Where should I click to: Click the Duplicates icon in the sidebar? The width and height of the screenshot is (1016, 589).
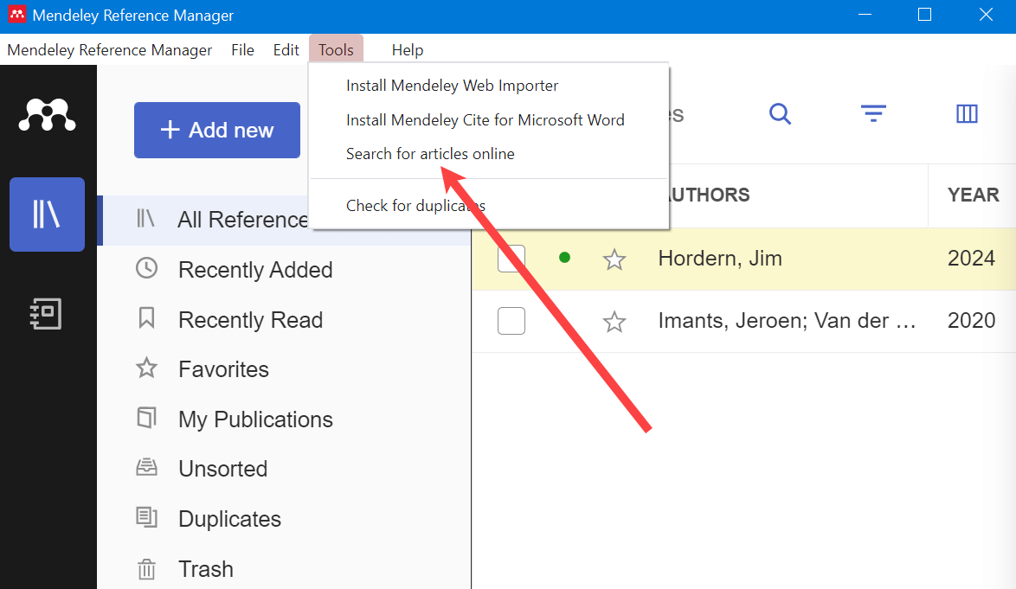click(146, 518)
